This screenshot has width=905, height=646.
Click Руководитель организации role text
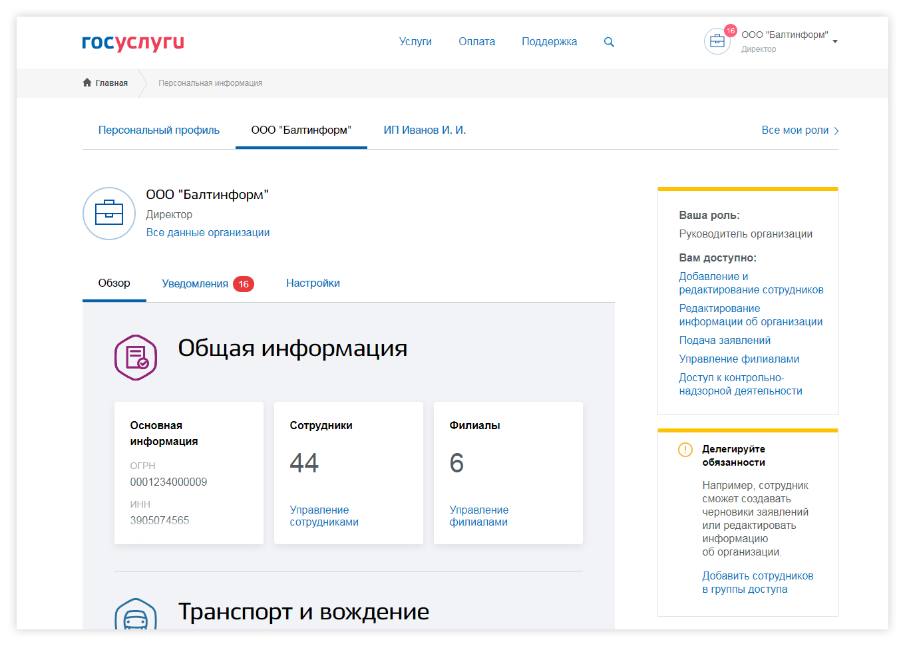coord(745,234)
